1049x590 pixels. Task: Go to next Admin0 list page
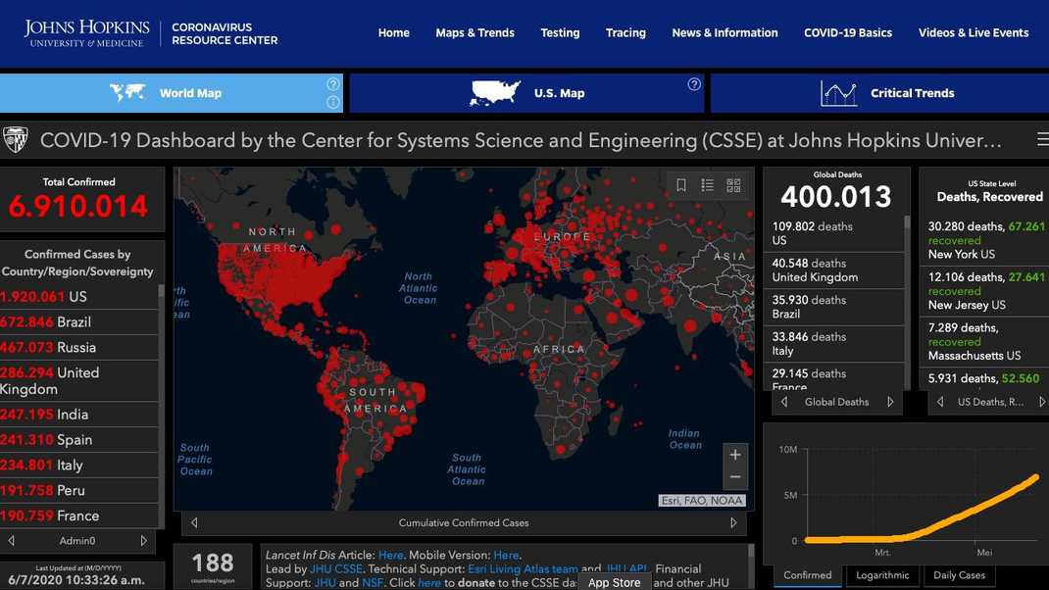pos(144,540)
